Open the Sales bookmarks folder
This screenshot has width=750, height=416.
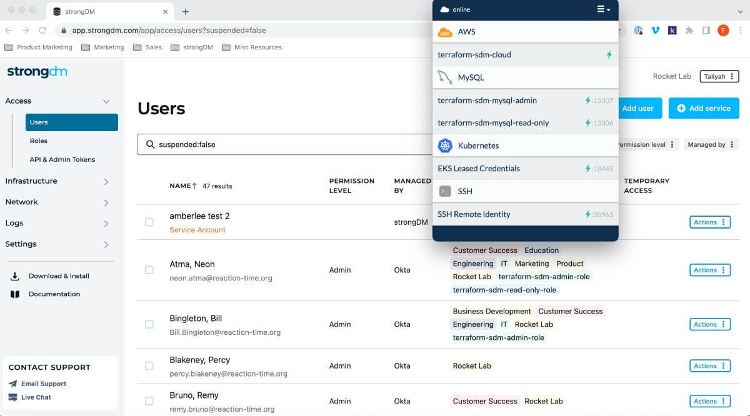point(147,47)
